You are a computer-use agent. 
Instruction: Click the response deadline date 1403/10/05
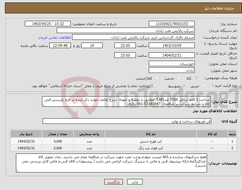click(172, 45)
